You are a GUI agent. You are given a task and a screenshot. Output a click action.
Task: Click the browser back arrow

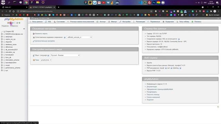click(2, 11)
